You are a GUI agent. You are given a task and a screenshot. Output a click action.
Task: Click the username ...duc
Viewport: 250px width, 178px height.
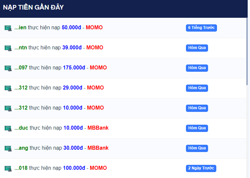(21, 128)
